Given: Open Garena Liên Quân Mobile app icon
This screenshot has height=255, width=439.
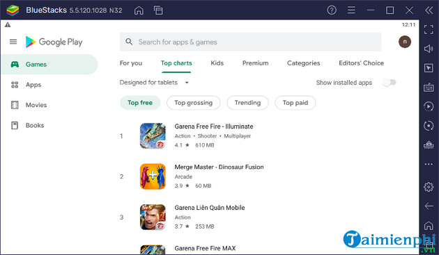Looking at the screenshot, I should (x=153, y=217).
